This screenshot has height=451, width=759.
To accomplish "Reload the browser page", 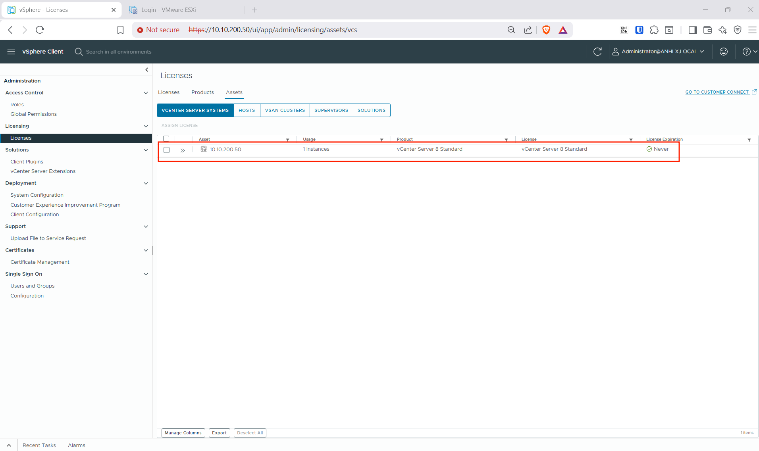I will 40,30.
